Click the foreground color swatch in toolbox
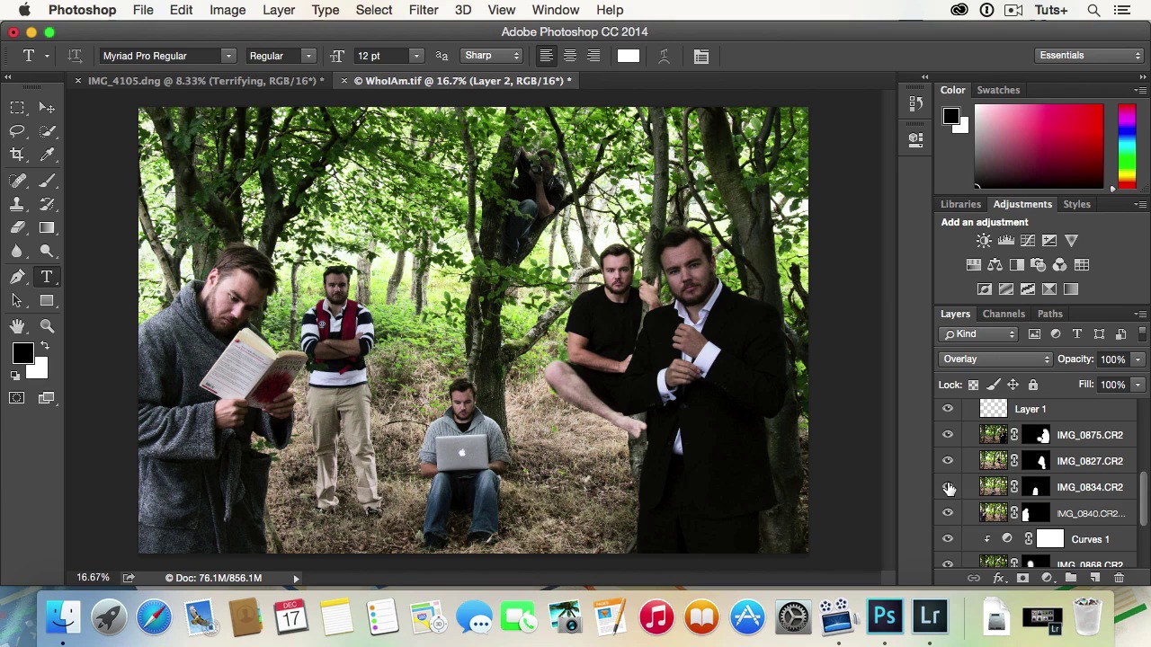 [x=23, y=355]
